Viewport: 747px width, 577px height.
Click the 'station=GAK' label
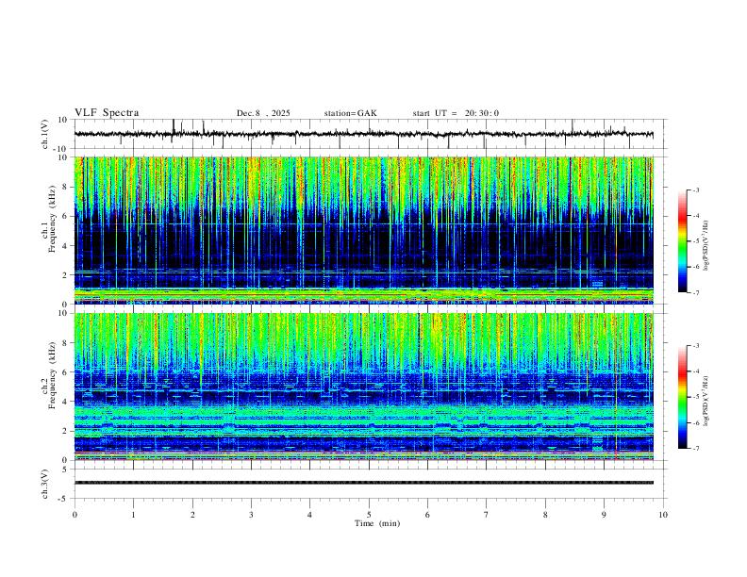pos(350,113)
